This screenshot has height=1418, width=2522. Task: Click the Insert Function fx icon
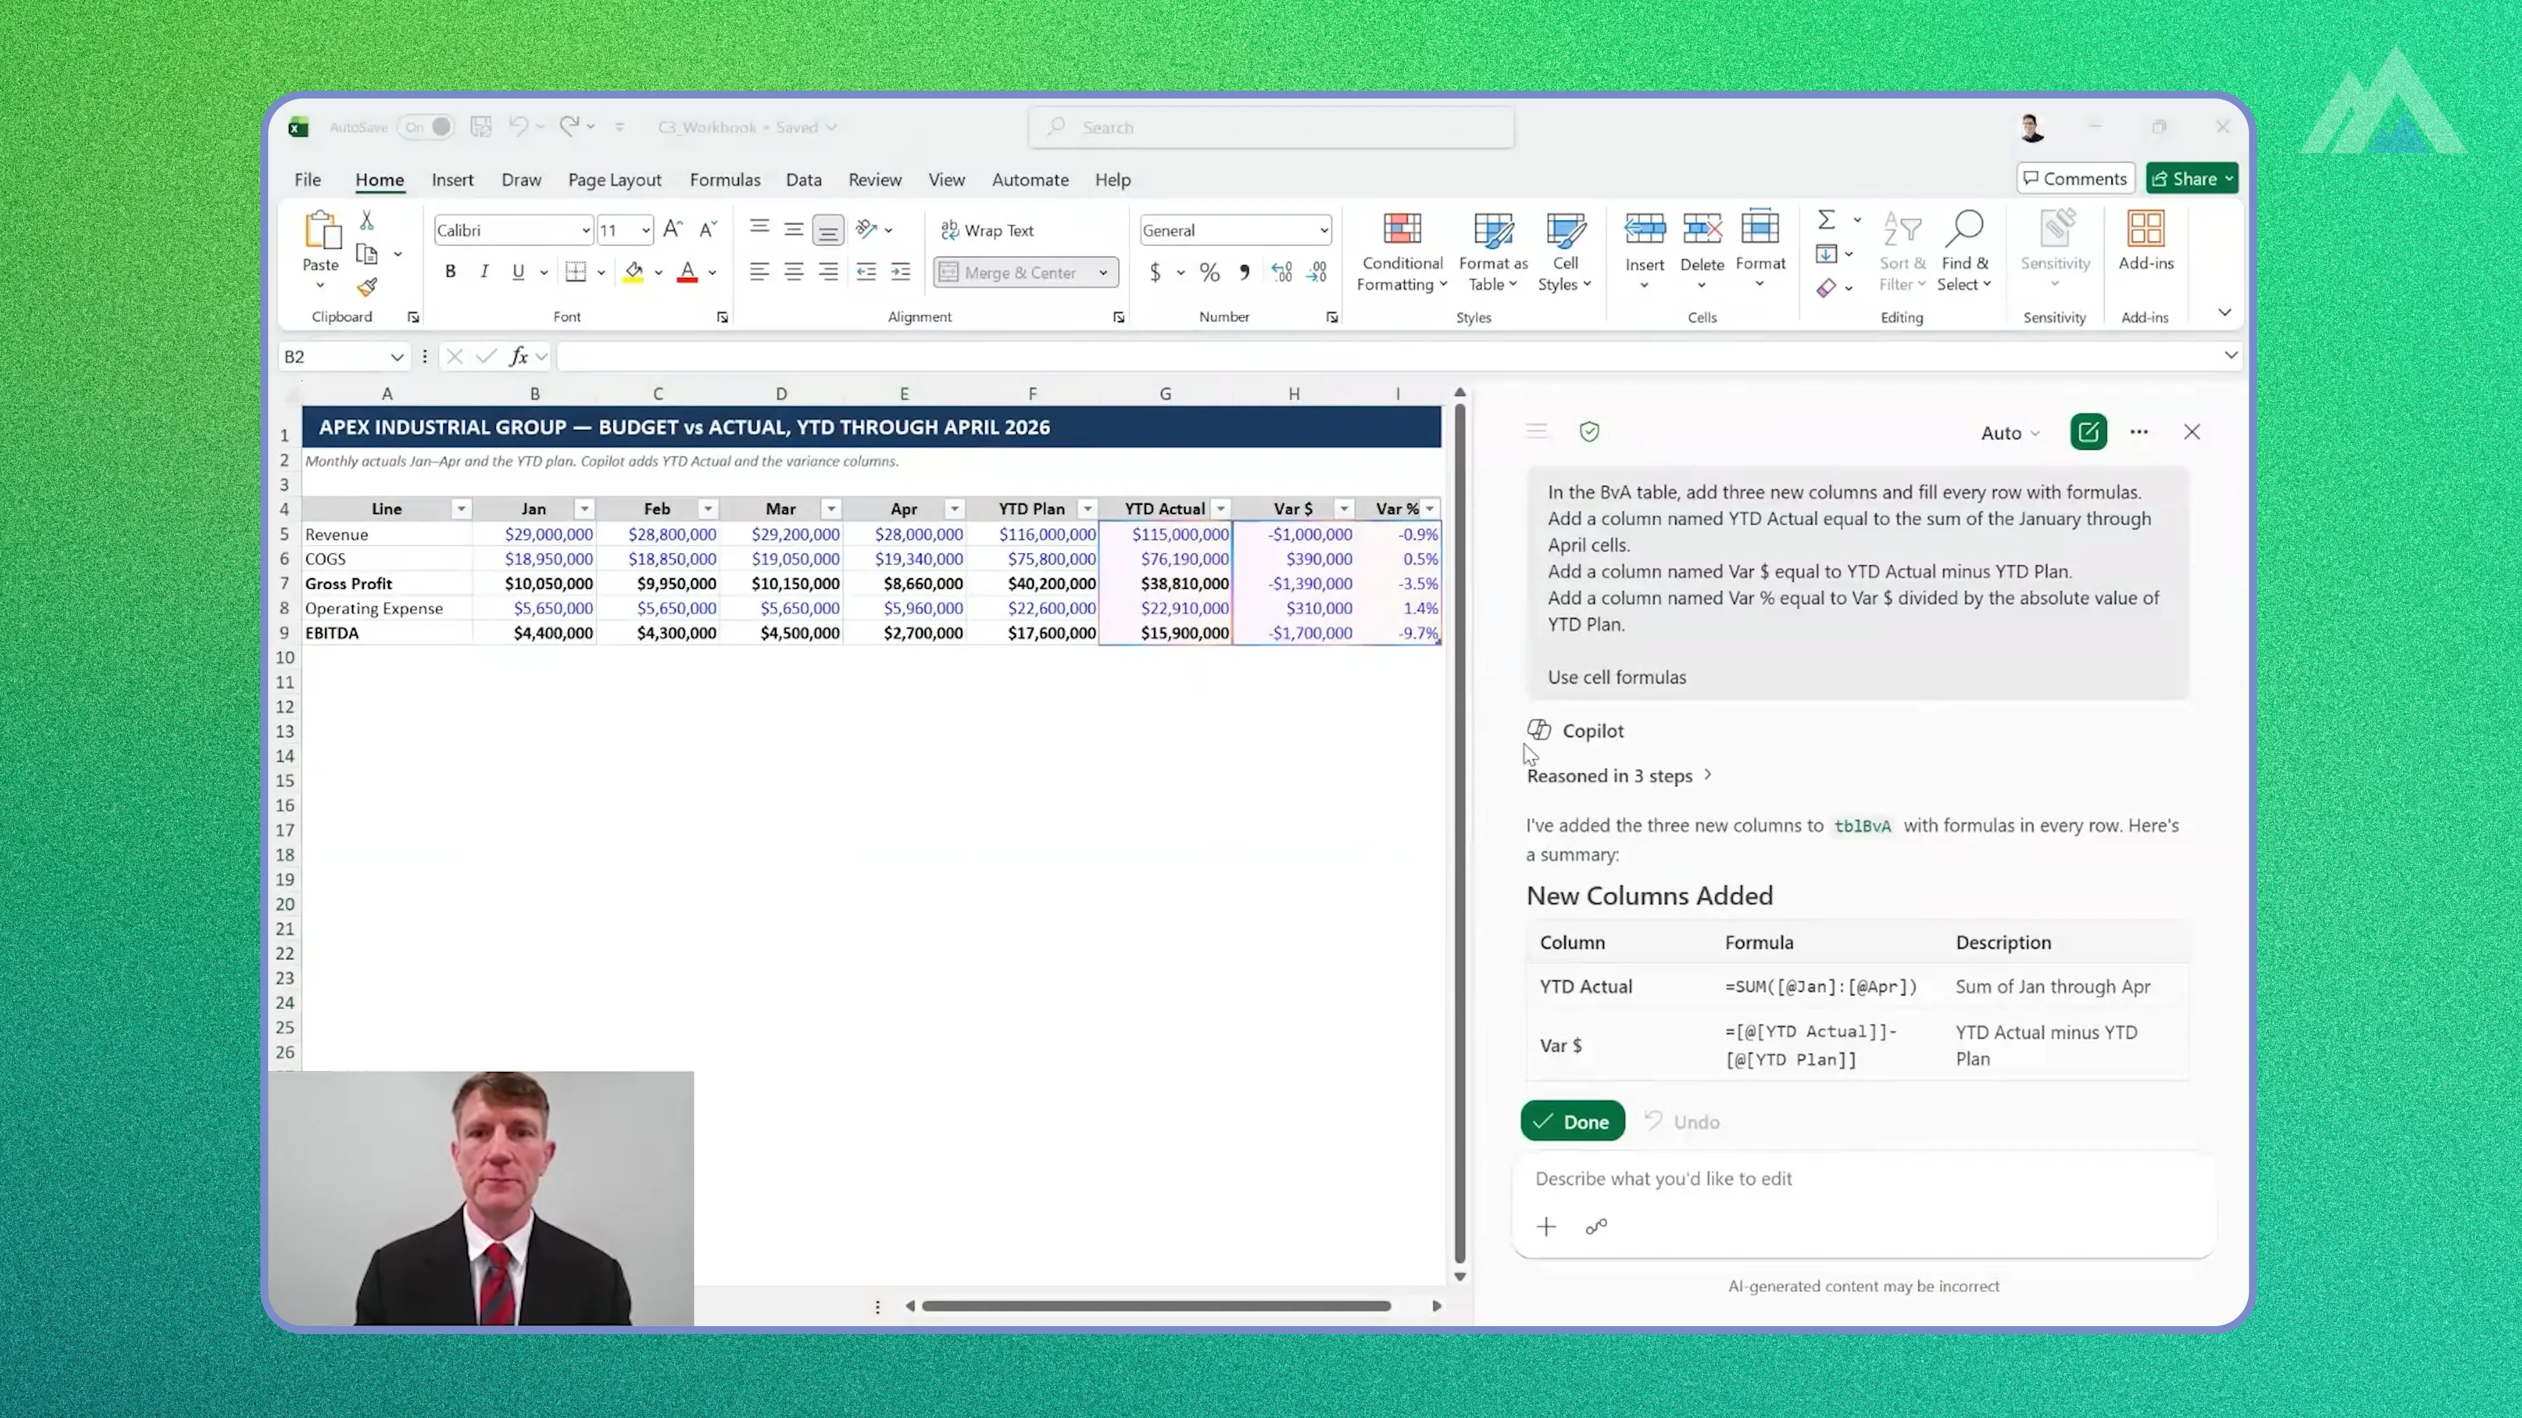tap(519, 356)
